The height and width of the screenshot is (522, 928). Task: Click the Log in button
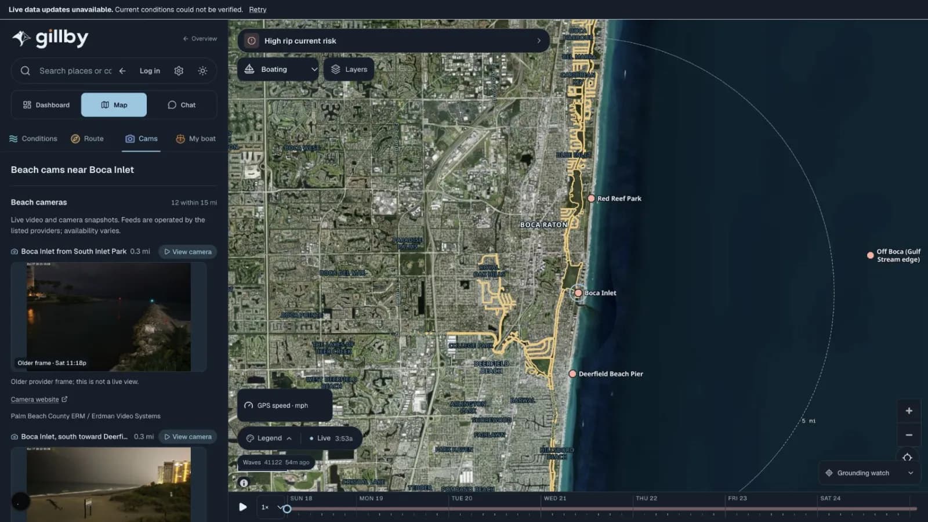(150, 71)
